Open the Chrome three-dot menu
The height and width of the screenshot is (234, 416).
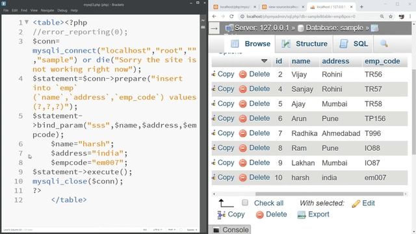click(410, 16)
